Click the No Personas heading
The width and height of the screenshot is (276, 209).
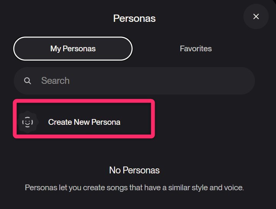tap(134, 170)
